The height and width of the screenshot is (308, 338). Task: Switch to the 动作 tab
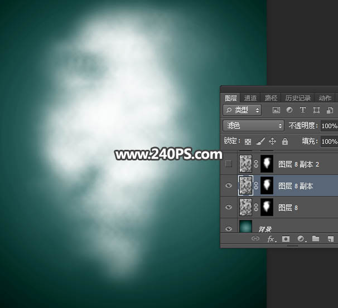coord(325,98)
